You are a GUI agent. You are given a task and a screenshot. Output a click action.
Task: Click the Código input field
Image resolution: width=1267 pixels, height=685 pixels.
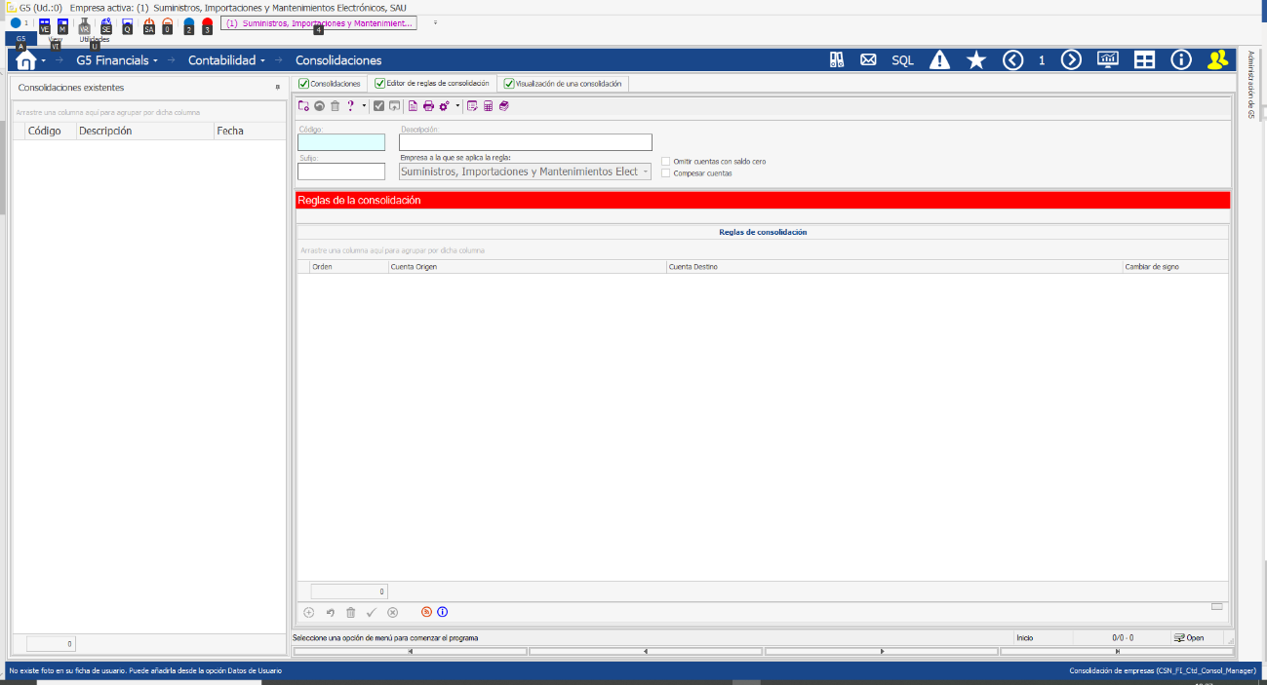[x=340, y=142]
